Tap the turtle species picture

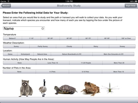(66, 90)
